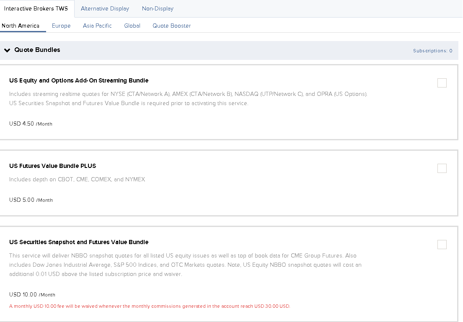The width and height of the screenshot is (463, 322).
Task: Open the Non-Display tab
Action: pos(158,8)
